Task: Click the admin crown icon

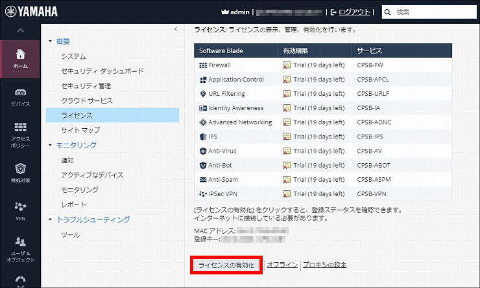Action: coord(225,12)
